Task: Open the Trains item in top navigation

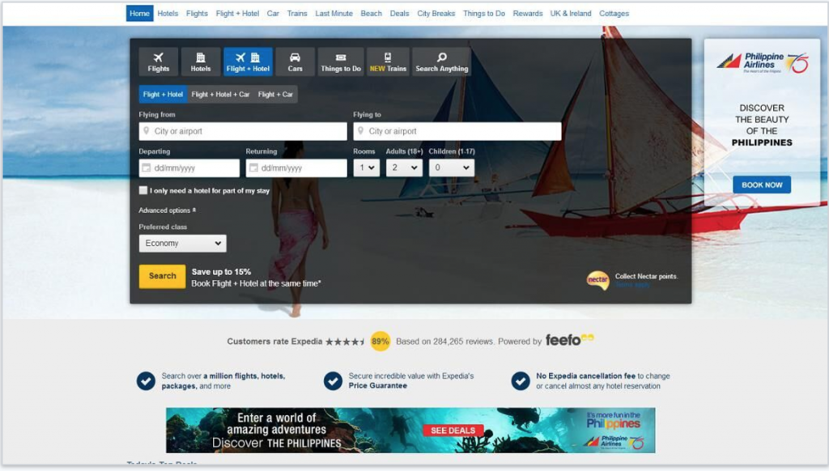Action: 297,13
